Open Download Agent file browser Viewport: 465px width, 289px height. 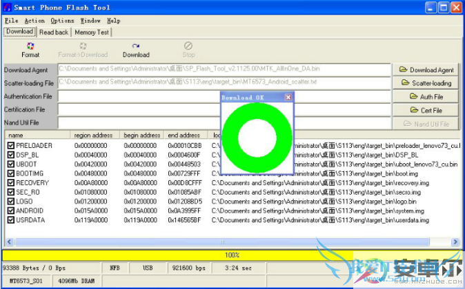tap(426, 69)
